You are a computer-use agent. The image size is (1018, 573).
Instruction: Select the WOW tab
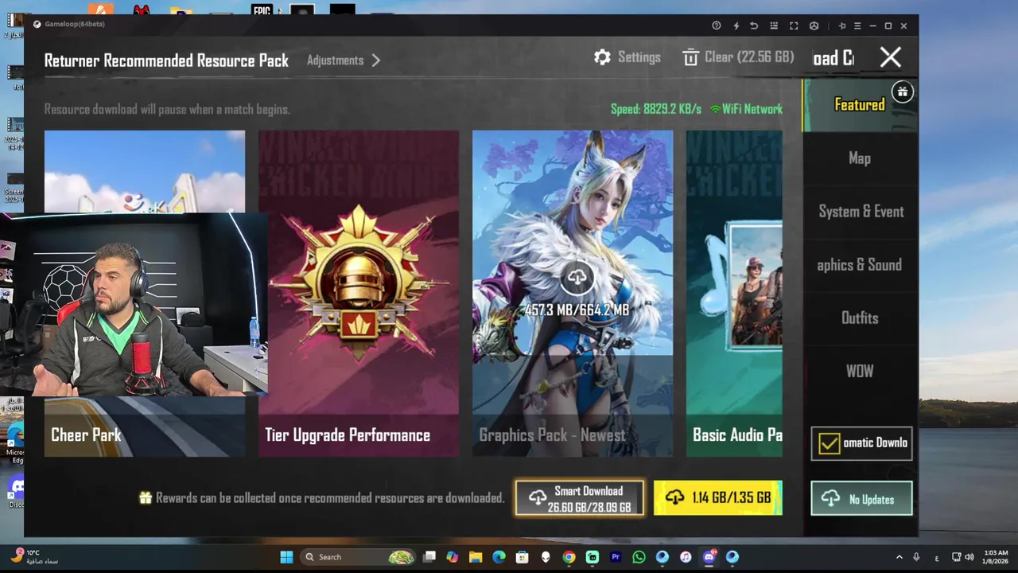click(860, 372)
